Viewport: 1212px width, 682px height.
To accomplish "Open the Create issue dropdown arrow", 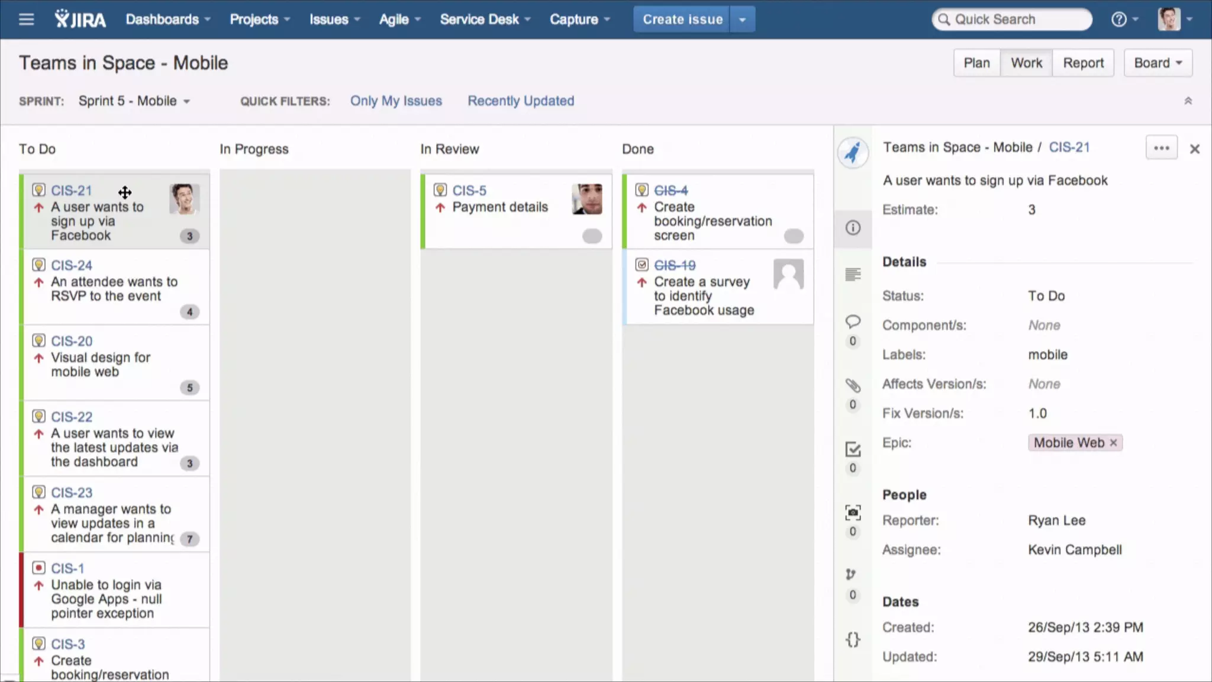I will coord(742,20).
